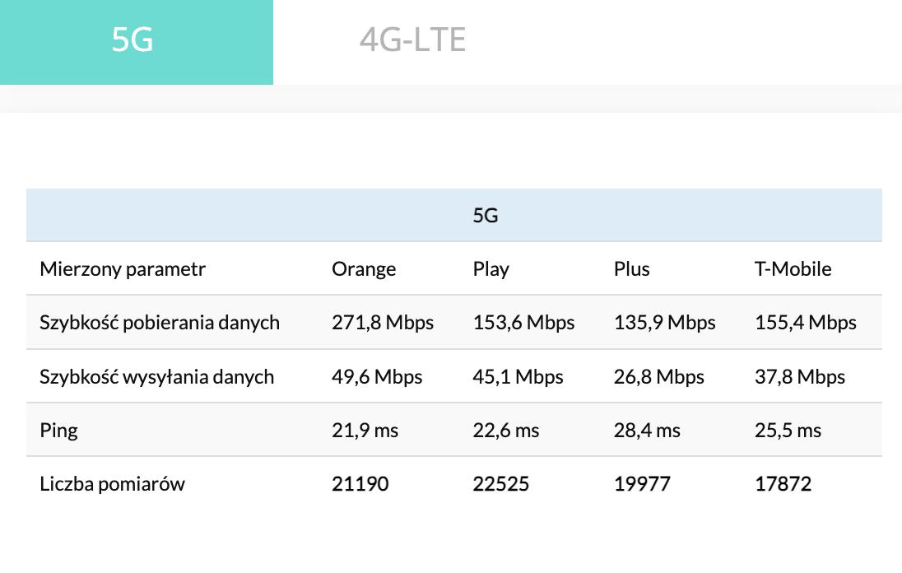Click Play download speed 153,6 Mbps

pyautogui.click(x=523, y=323)
